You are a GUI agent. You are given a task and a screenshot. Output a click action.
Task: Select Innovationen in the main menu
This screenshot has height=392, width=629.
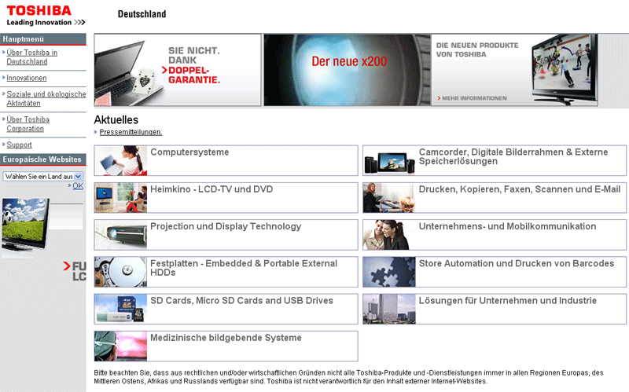27,78
